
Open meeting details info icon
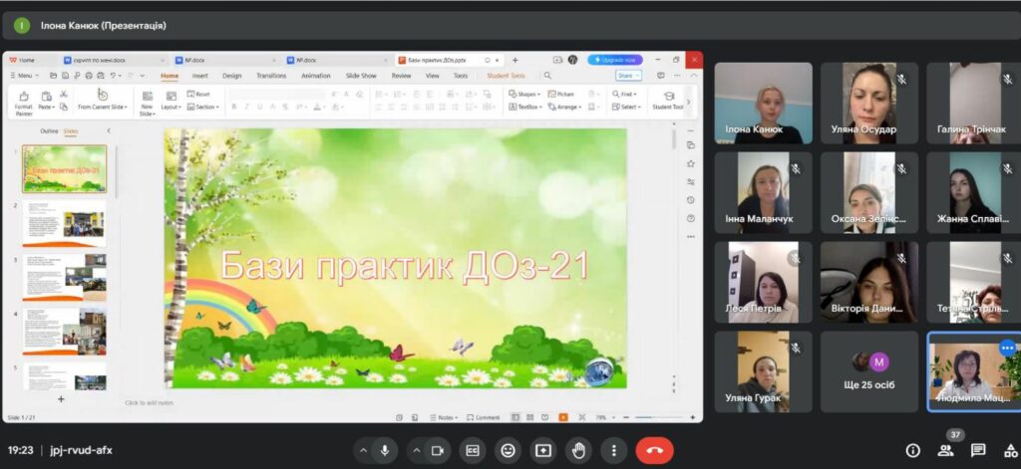click(x=912, y=450)
